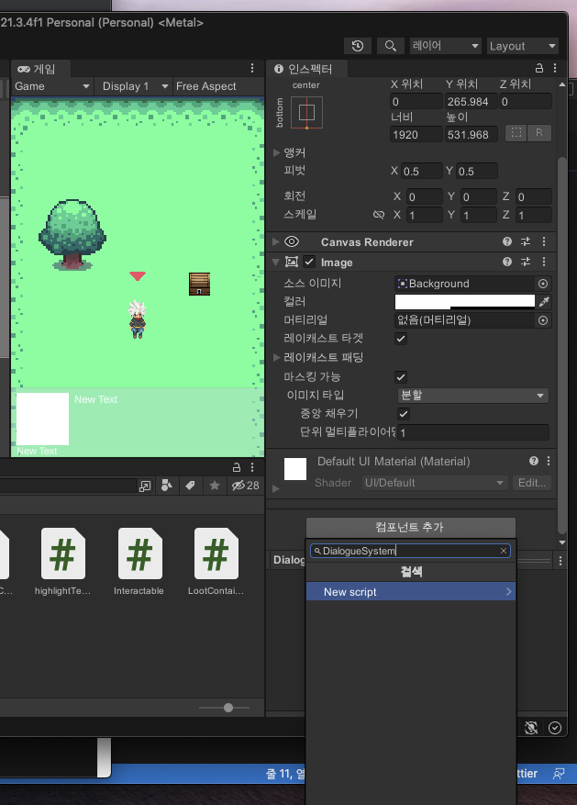Image resolution: width=577 pixels, height=805 pixels.
Task: Toggle the Inspector lock icon
Action: point(539,68)
